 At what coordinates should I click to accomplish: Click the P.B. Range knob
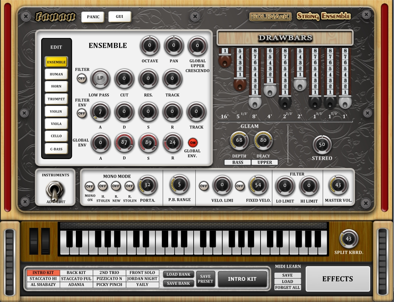point(179,185)
